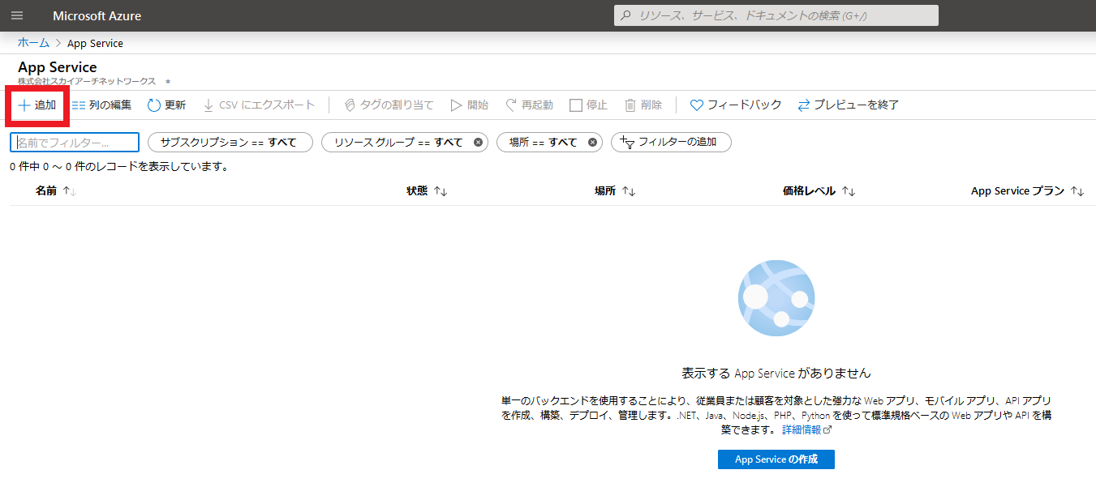Screen dimensions: 1096x487
Task: Click the 追加 (Add) button
Action: [x=37, y=105]
